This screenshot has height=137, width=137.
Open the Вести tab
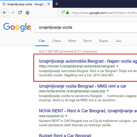(x=87, y=41)
